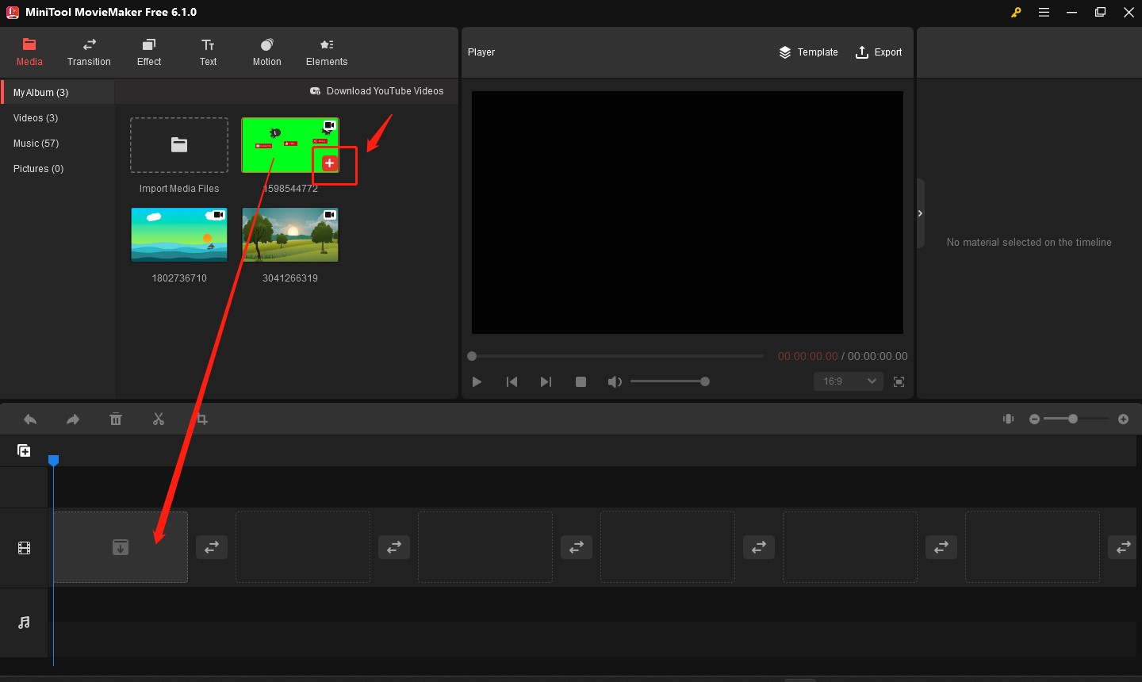
Task: Click the Motion panel icon
Action: pos(266,52)
